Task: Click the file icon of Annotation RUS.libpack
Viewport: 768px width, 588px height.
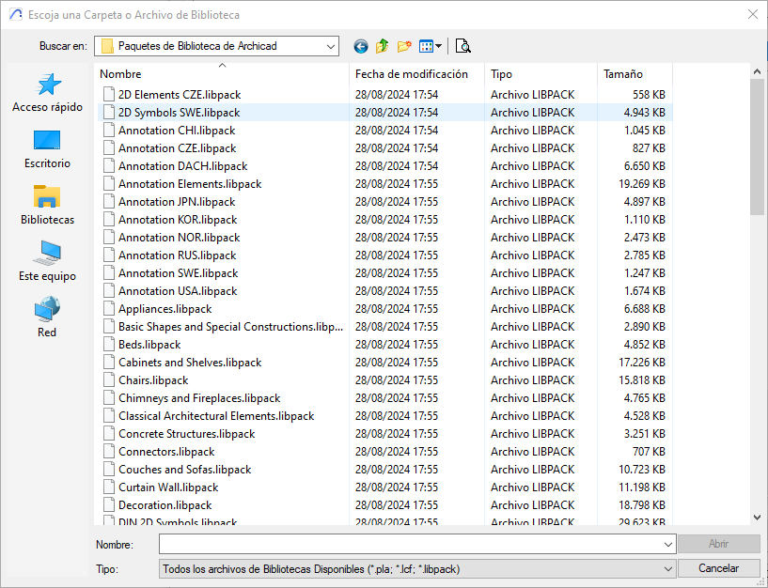Action: point(109,255)
